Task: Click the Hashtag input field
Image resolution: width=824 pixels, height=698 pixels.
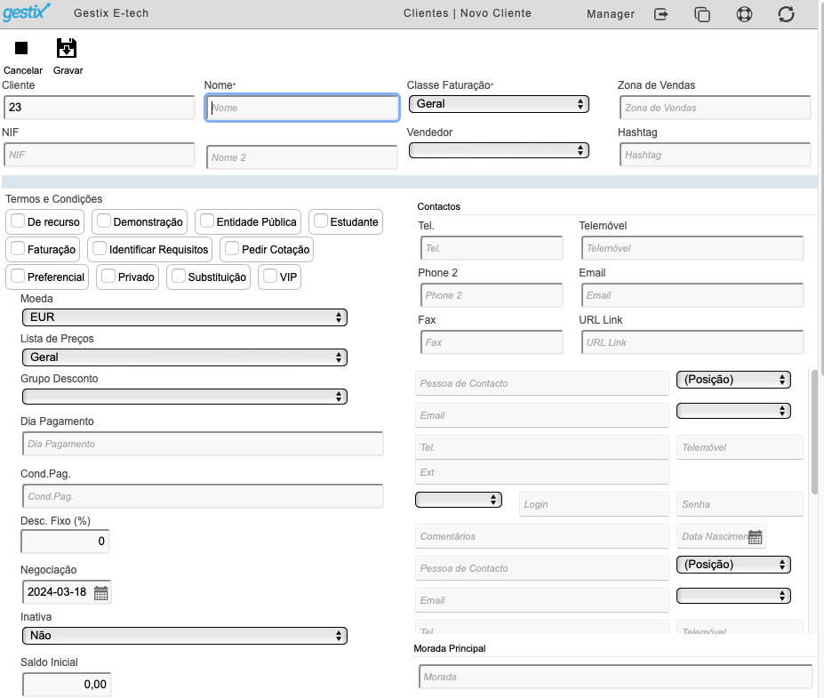Action: (716, 155)
